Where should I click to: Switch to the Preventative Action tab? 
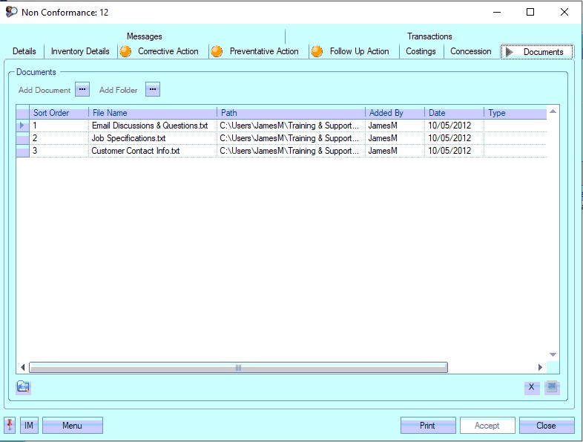[263, 51]
